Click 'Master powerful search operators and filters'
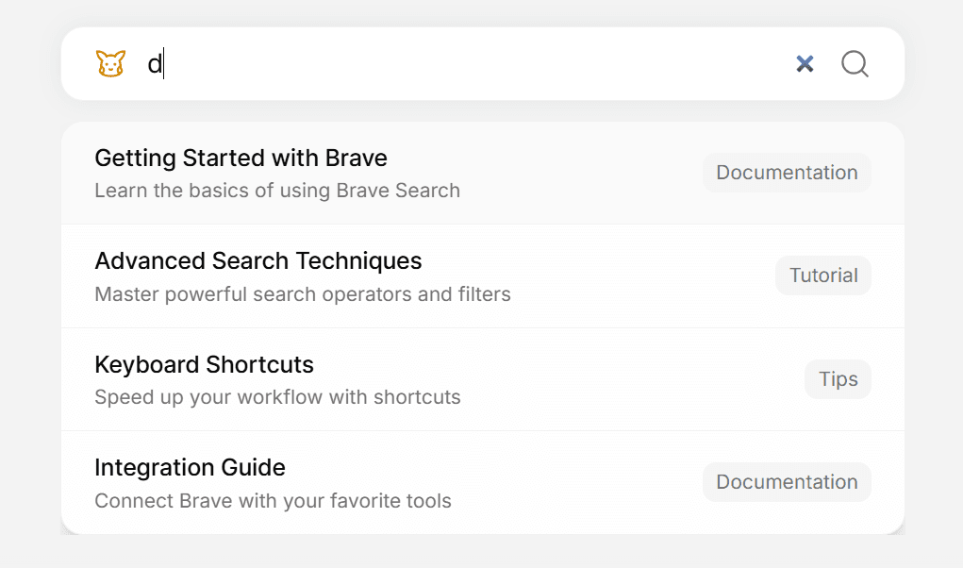 tap(302, 294)
